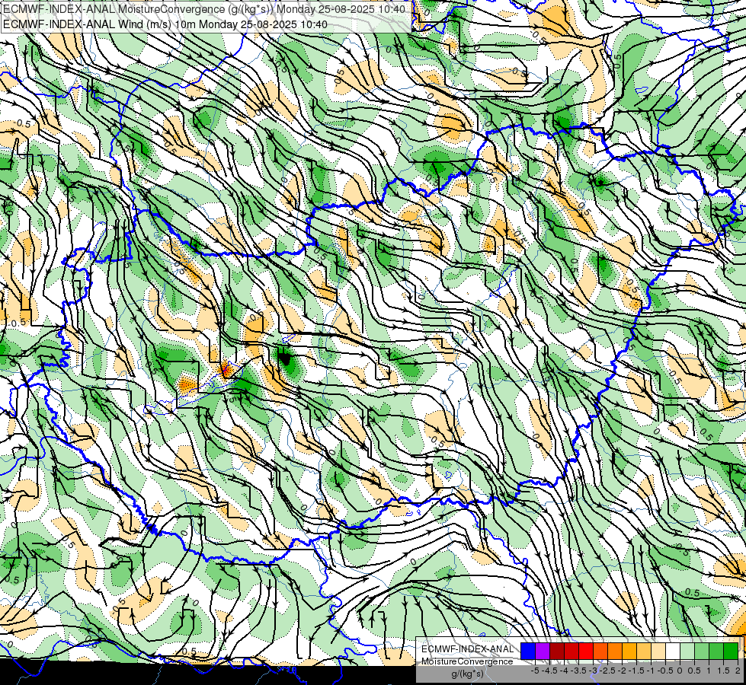Click the MoistureConvergence title line at top
The image size is (746, 685).
point(204,9)
